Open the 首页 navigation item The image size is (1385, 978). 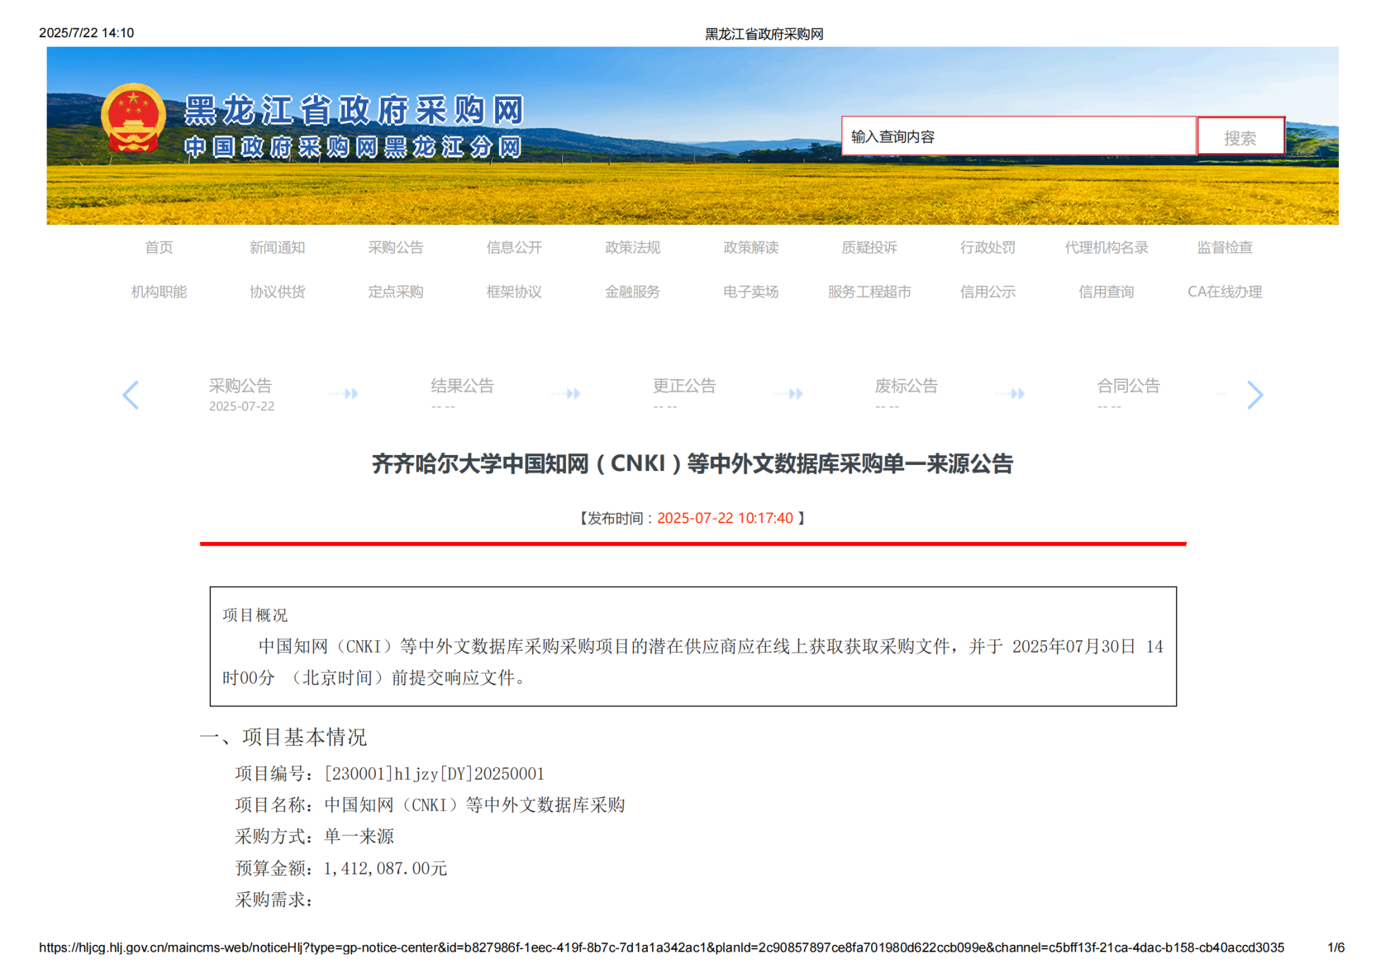coord(159,247)
